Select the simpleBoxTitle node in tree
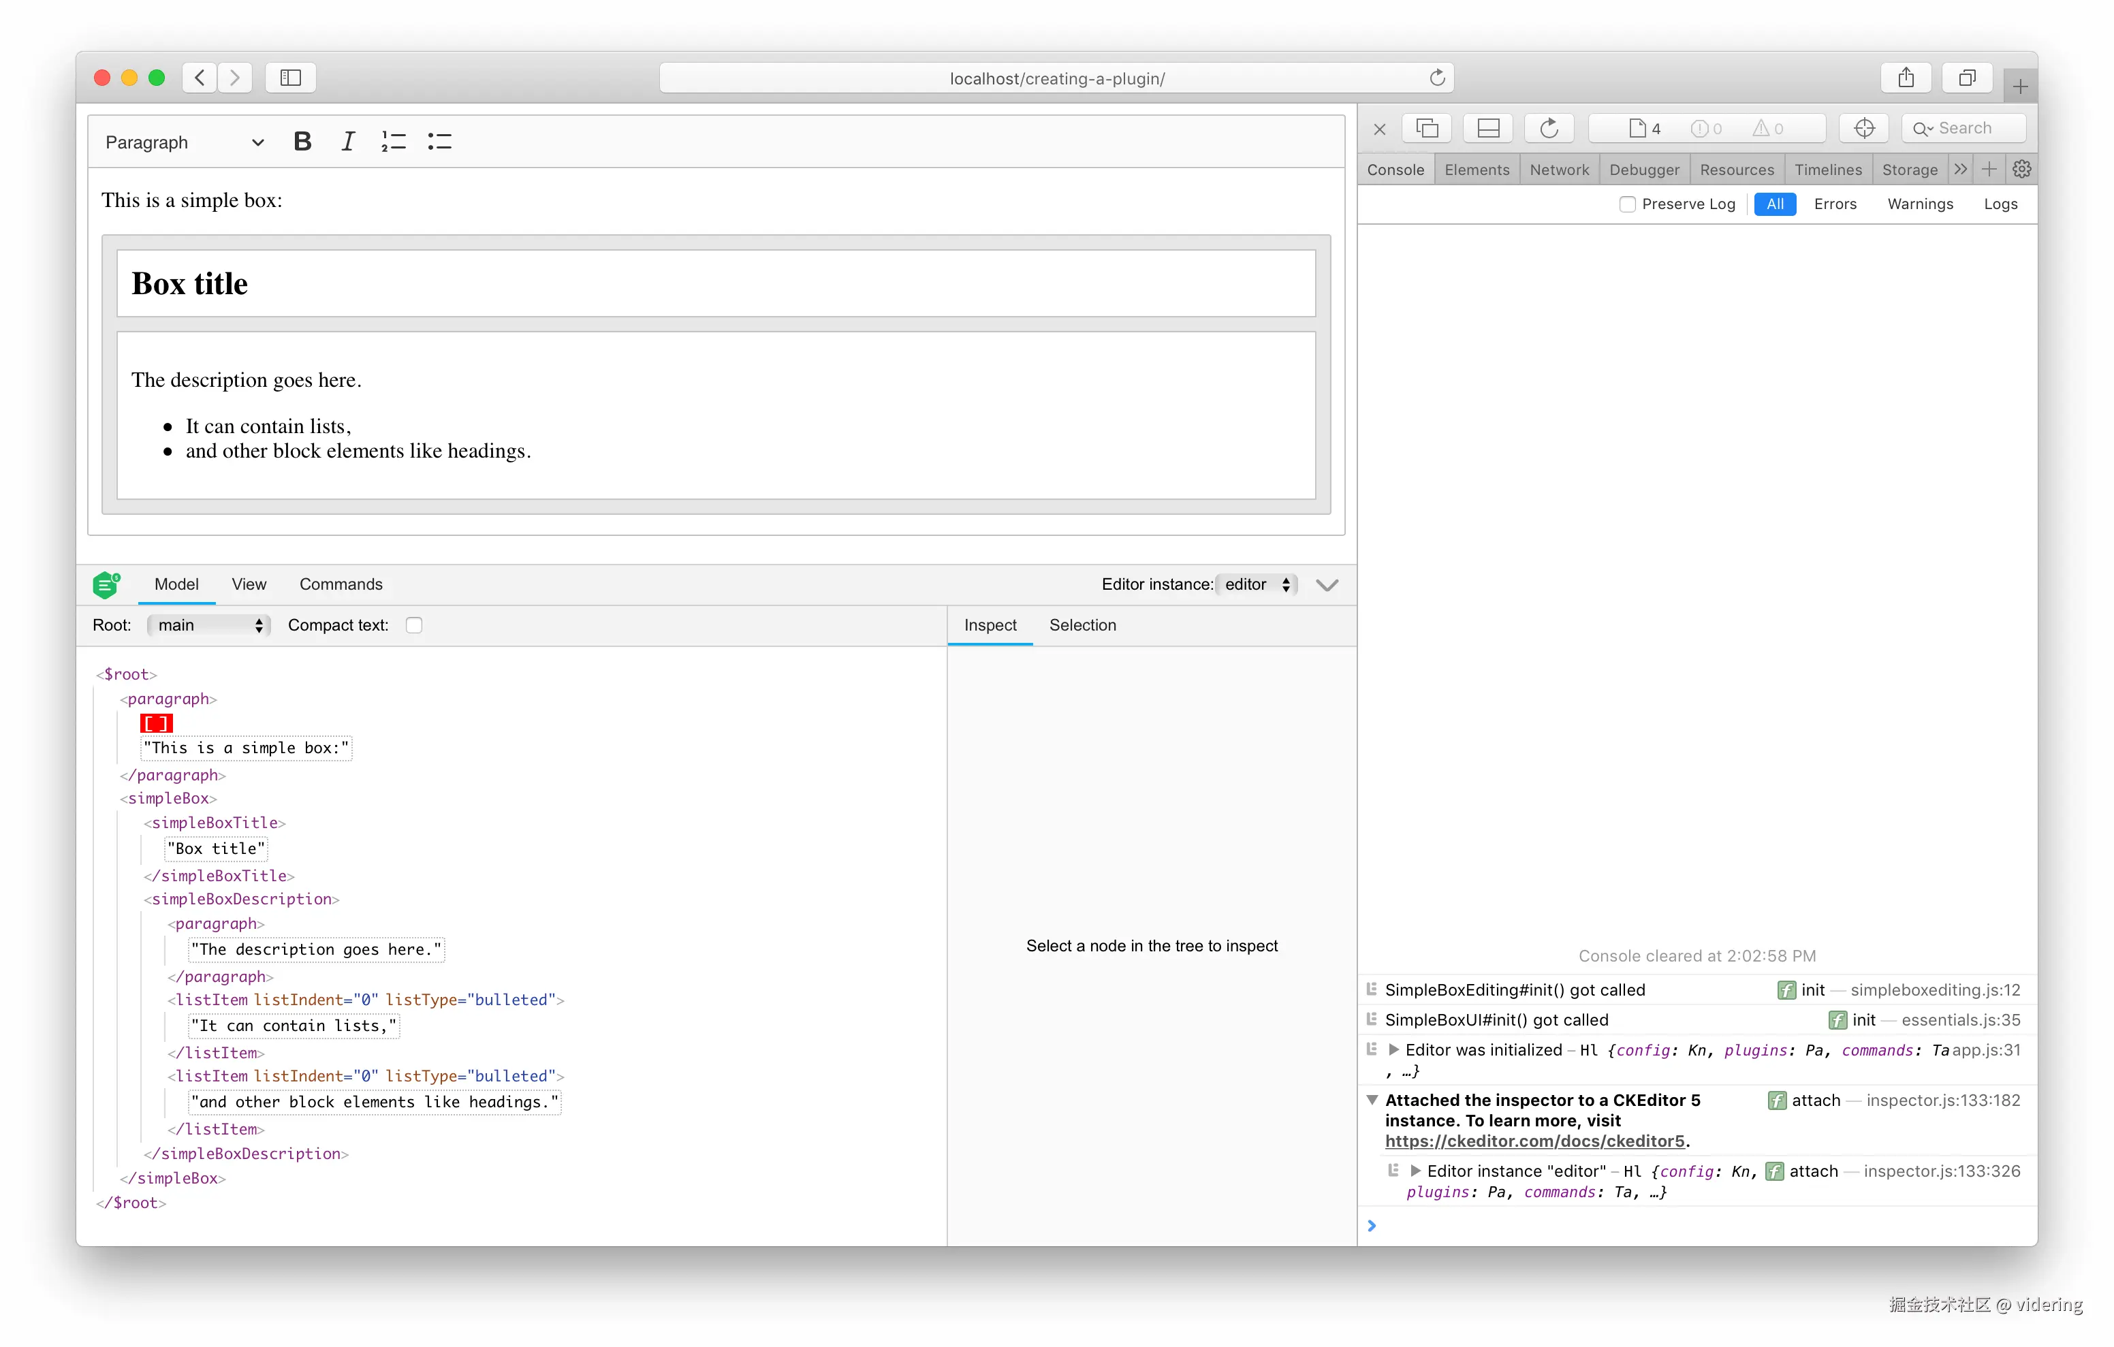Viewport: 2114px width, 1347px height. [215, 823]
